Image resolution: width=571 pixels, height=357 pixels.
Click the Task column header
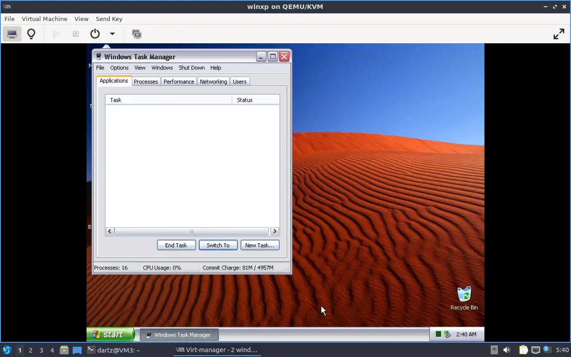point(169,100)
